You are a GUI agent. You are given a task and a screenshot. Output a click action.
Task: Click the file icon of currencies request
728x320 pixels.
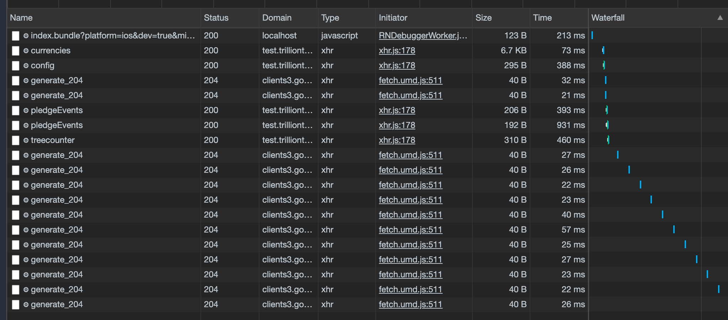tap(15, 50)
